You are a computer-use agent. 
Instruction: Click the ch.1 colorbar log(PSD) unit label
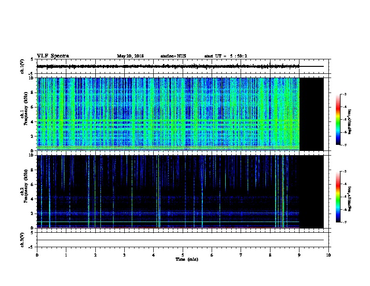[349, 122]
